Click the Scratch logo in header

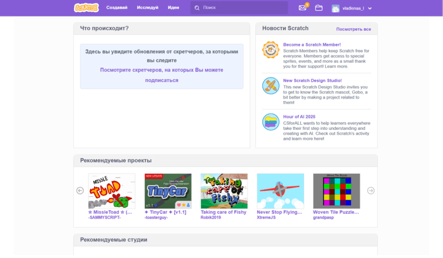(86, 8)
